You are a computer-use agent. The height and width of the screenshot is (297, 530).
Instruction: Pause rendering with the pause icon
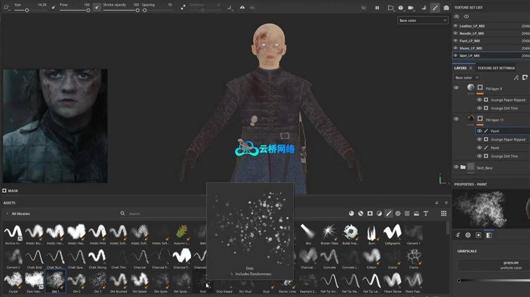pos(377,8)
